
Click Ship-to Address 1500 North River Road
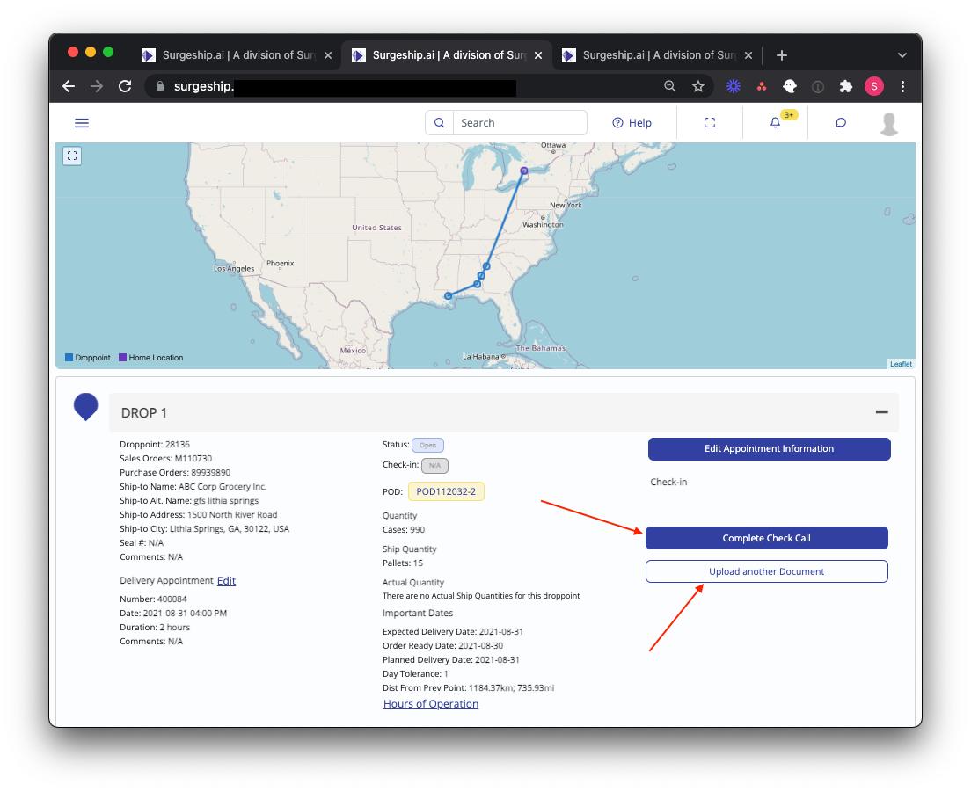click(x=199, y=515)
